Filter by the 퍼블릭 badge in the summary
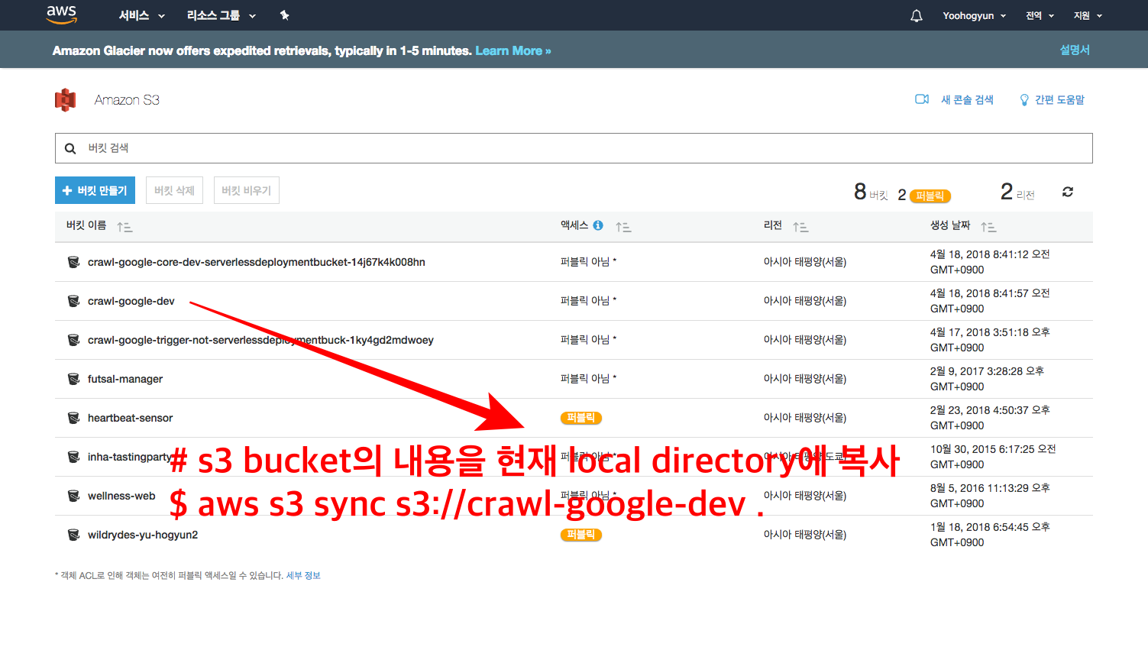The height and width of the screenshot is (647, 1148). tap(930, 196)
